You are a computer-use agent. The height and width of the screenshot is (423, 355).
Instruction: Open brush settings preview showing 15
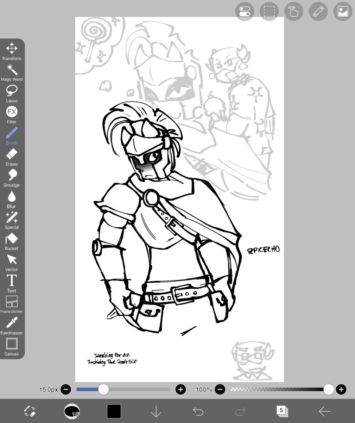(72, 411)
